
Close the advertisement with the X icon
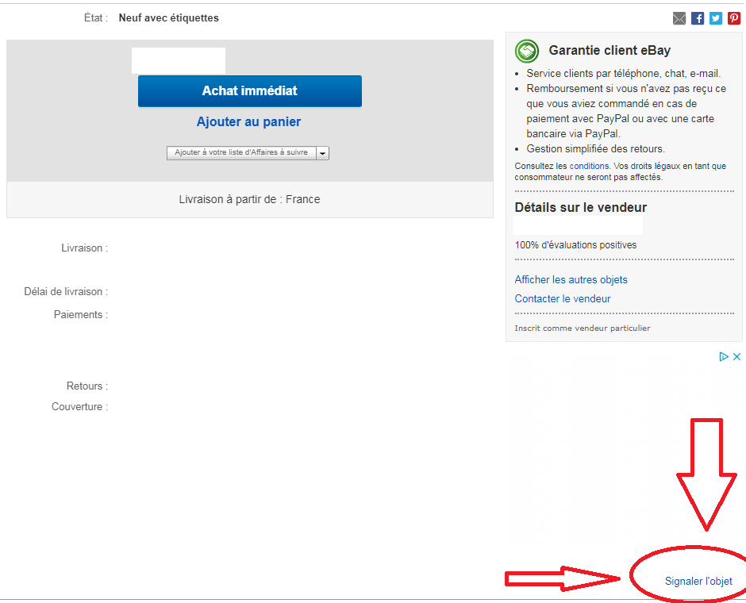736,357
